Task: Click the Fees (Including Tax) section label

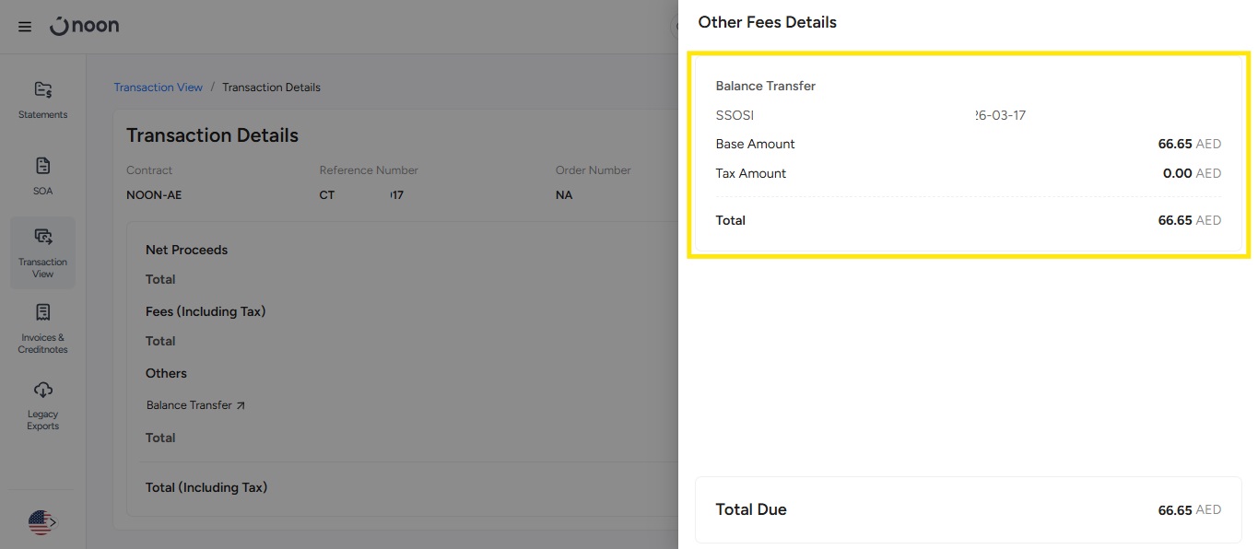Action: [206, 311]
